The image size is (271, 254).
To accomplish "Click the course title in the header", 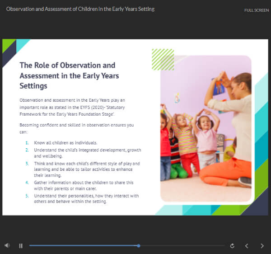I will 80,9.
